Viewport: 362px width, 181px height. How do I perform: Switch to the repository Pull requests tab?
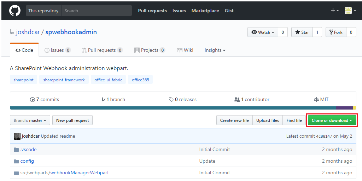tap(102, 50)
